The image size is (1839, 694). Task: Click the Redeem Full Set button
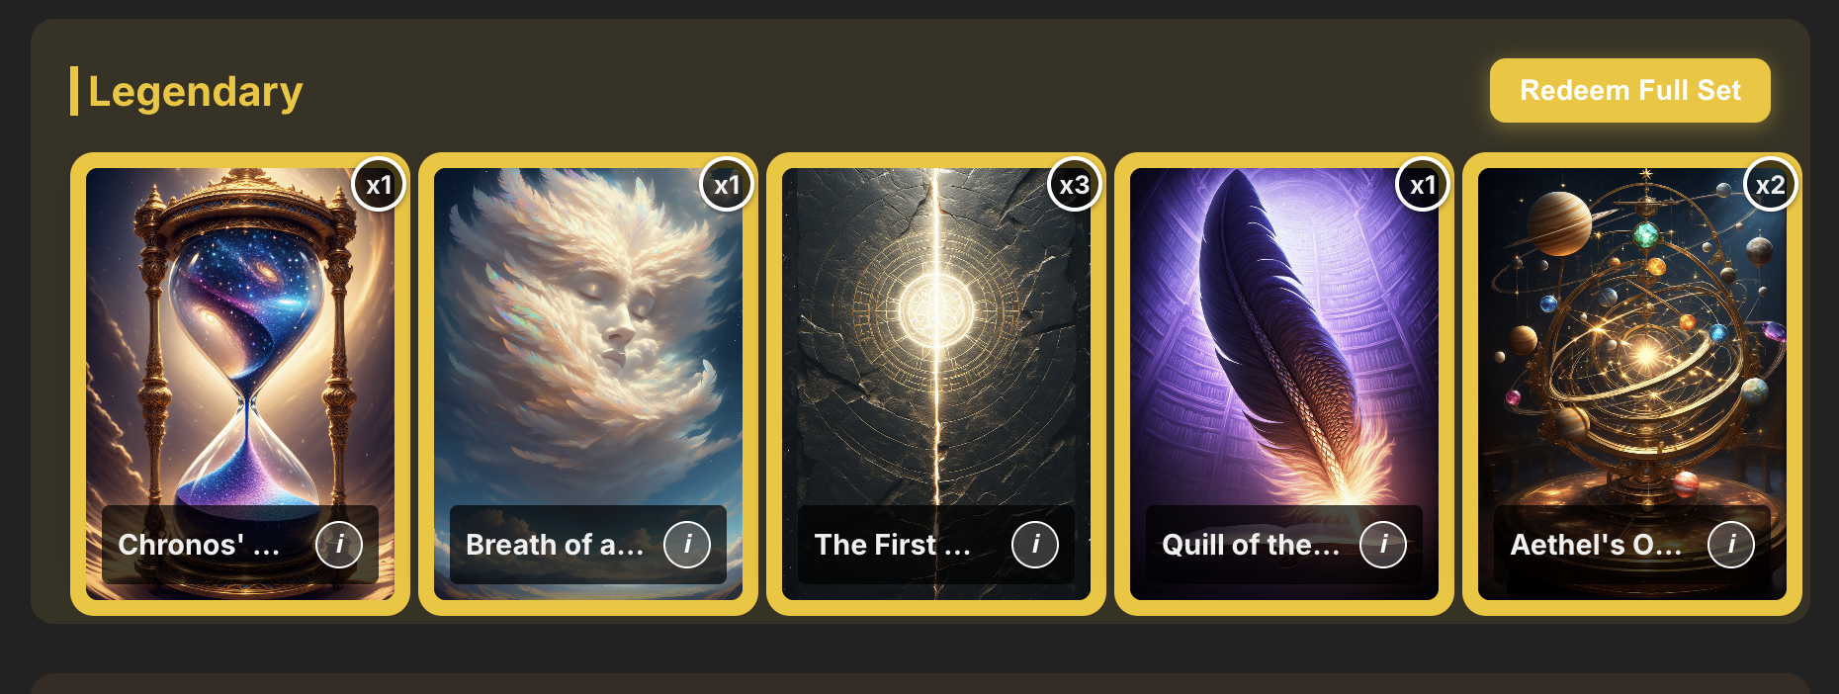1630,91
